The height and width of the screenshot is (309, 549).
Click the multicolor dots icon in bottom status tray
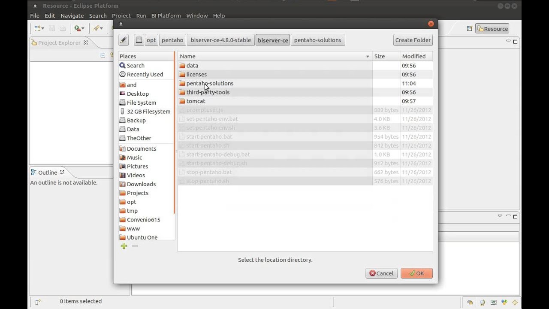point(504,302)
